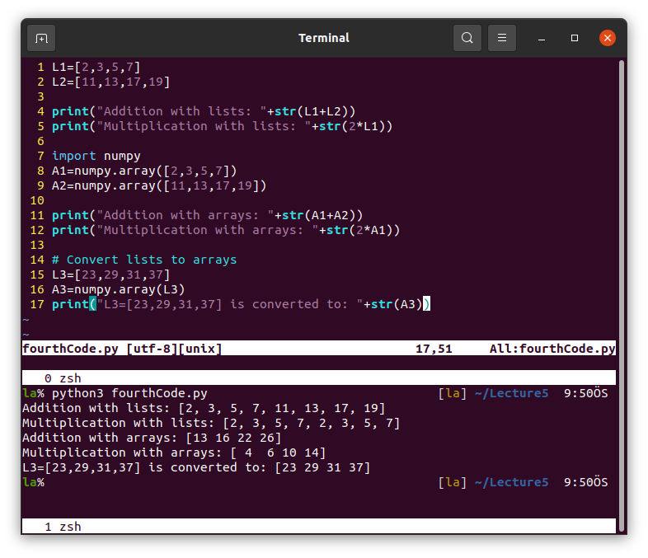Click line number 17 in the editor
Image resolution: width=648 pixels, height=558 pixels.
(x=36, y=304)
